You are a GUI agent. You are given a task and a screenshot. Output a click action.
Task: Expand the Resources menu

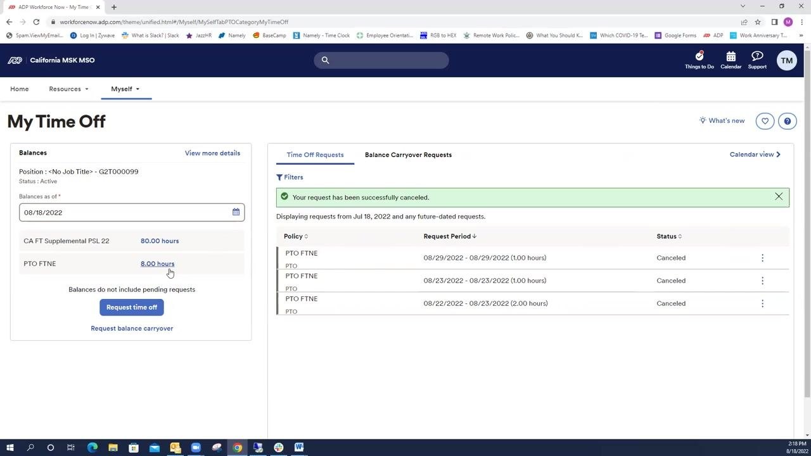click(x=68, y=89)
